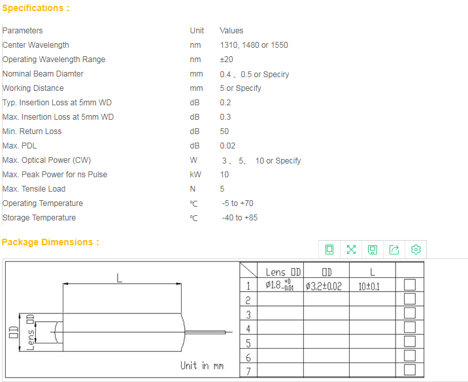Click the Package Dimensions heading
Image resolution: width=468 pixels, height=382 pixels.
pos(50,242)
